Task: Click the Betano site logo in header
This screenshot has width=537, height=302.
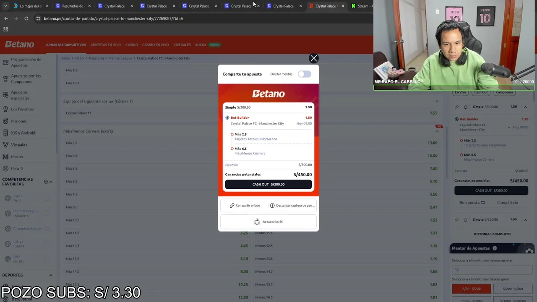Action: coord(20,44)
